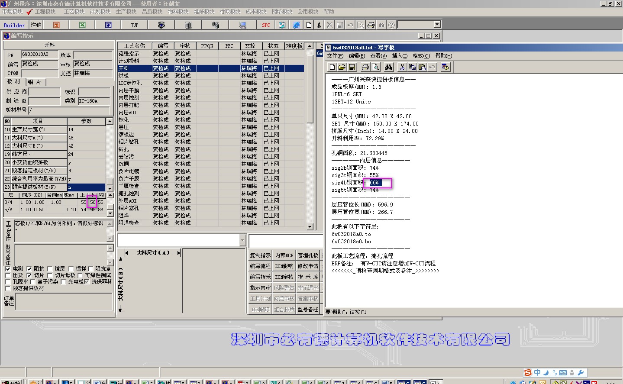The height and width of the screenshot is (384, 623).
Task: Click the help question mark icon in toolbar
Action: [392, 25]
